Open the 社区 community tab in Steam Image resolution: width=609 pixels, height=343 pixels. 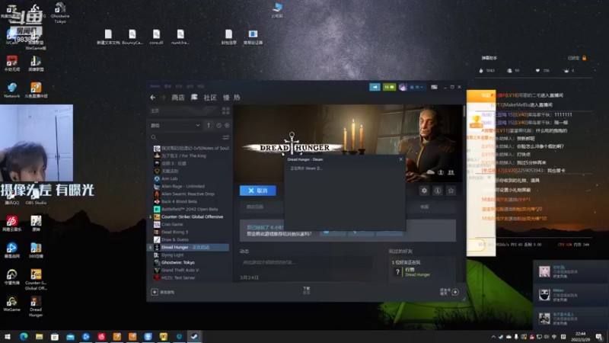tap(210, 98)
